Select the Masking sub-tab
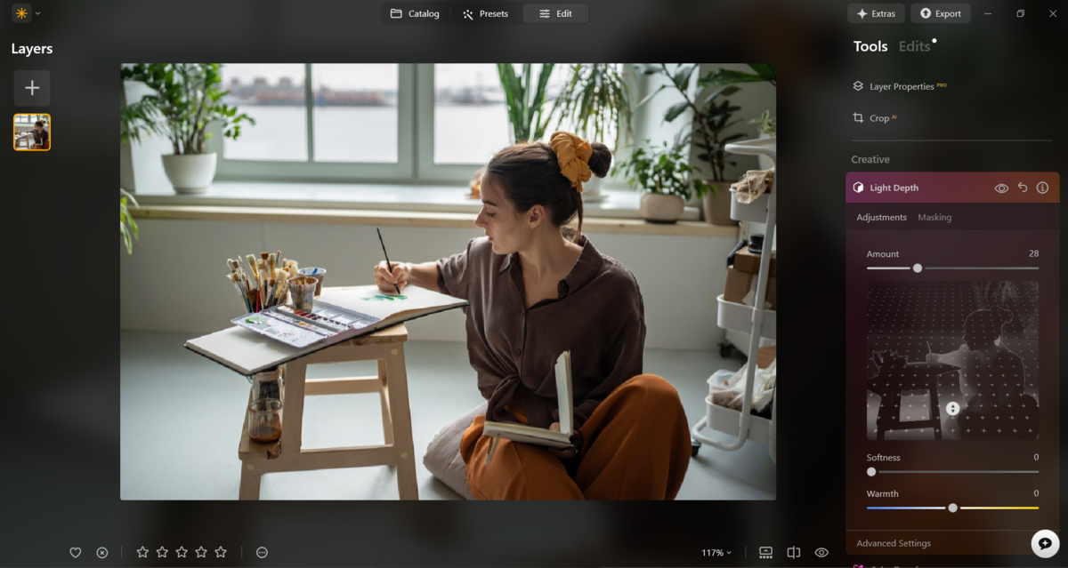This screenshot has height=568, width=1068. point(934,217)
